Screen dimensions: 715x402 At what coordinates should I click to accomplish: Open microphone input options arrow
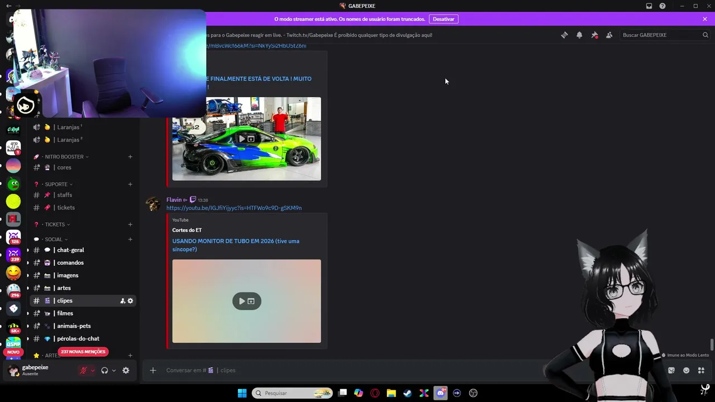coord(93,370)
